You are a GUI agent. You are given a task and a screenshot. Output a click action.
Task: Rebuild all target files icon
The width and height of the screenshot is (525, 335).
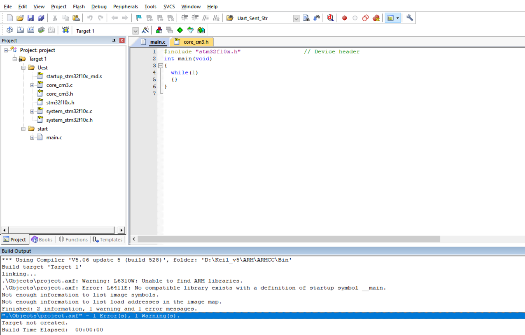click(x=31, y=30)
